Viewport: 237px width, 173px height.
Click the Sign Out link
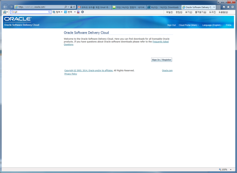pyautogui.click(x=171, y=25)
